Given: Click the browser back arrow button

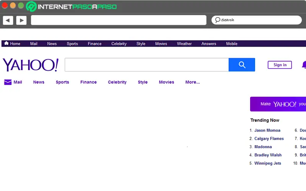Looking at the screenshot, I should click(8, 20).
